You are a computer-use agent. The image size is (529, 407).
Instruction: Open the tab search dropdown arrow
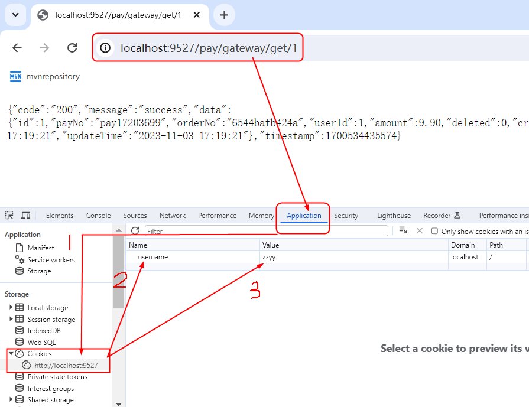tap(15, 15)
